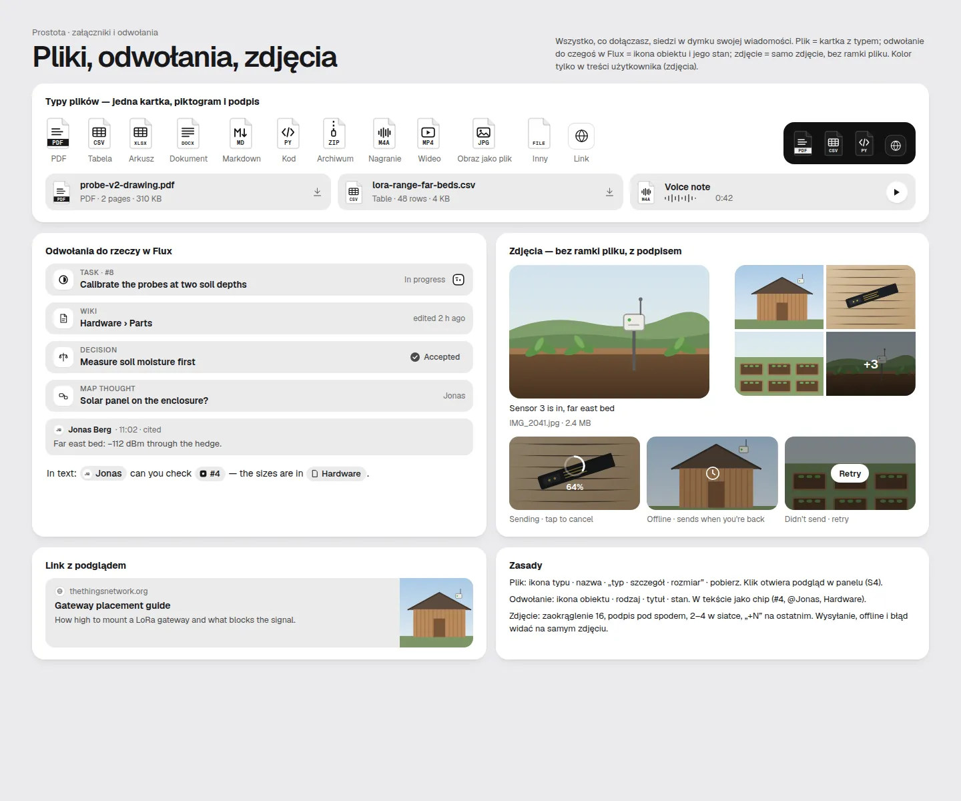The width and height of the screenshot is (961, 801).
Task: Click the dark panel PY code icon
Action: [864, 143]
